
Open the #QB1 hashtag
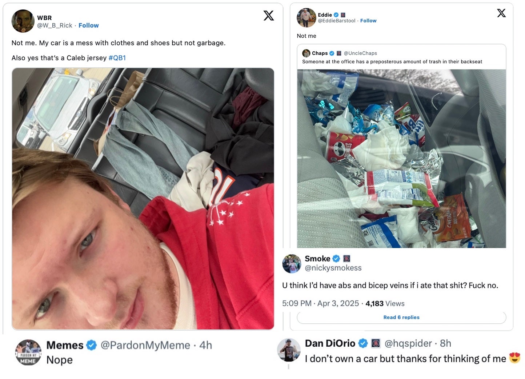click(117, 58)
